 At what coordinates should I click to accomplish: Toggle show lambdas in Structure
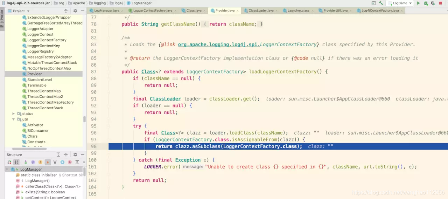click(70, 162)
